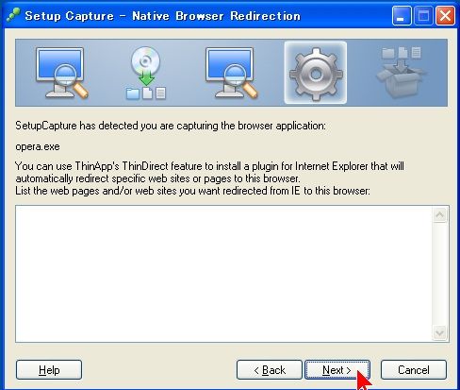The height and width of the screenshot is (390, 460).
Task: Go Back to the previous wizard step
Action: click(270, 370)
